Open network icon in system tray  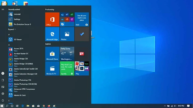(x=172, y=106)
